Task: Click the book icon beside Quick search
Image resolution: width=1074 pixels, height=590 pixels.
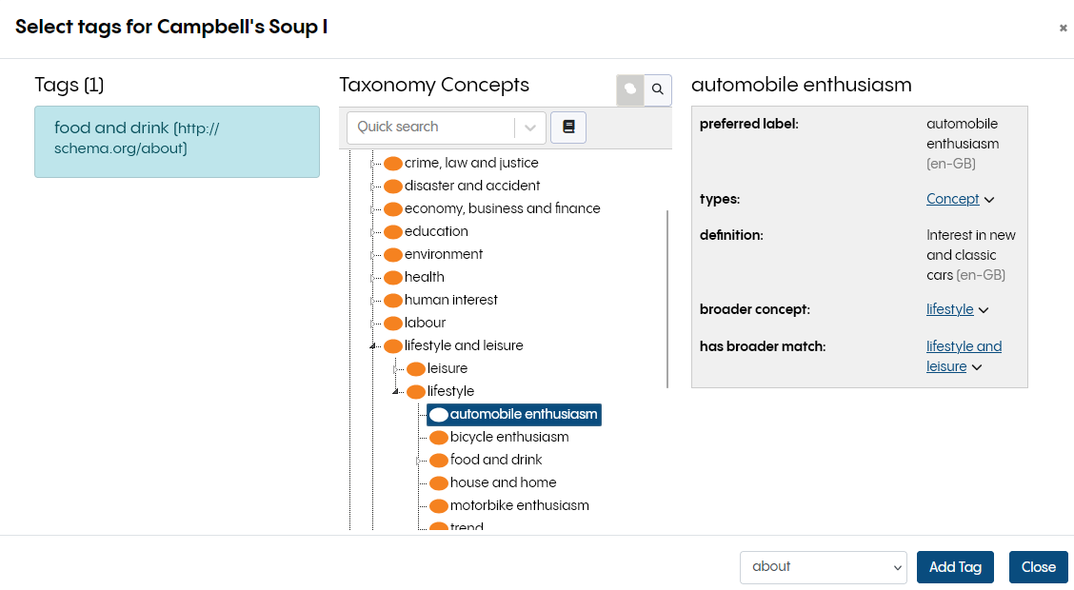Action: point(568,127)
